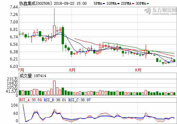The width and height of the screenshot is (177, 124).
Task: Click the RSI peak at chart start
Action: click(x=23, y=104)
